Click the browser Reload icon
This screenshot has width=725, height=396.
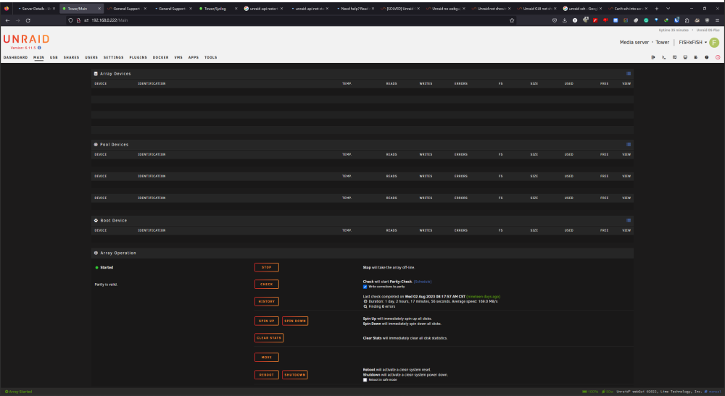click(28, 20)
